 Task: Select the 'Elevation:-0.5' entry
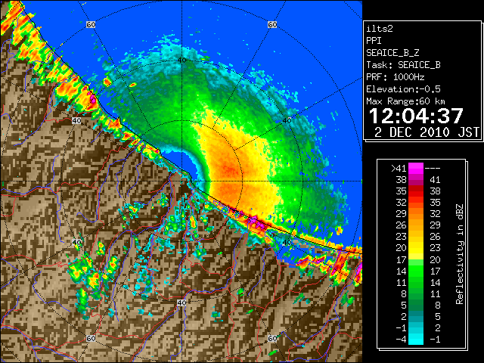(403, 89)
